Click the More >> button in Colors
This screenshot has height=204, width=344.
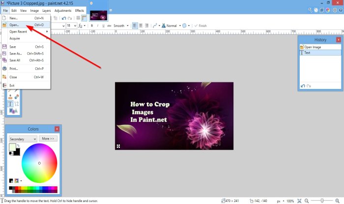pos(49,139)
